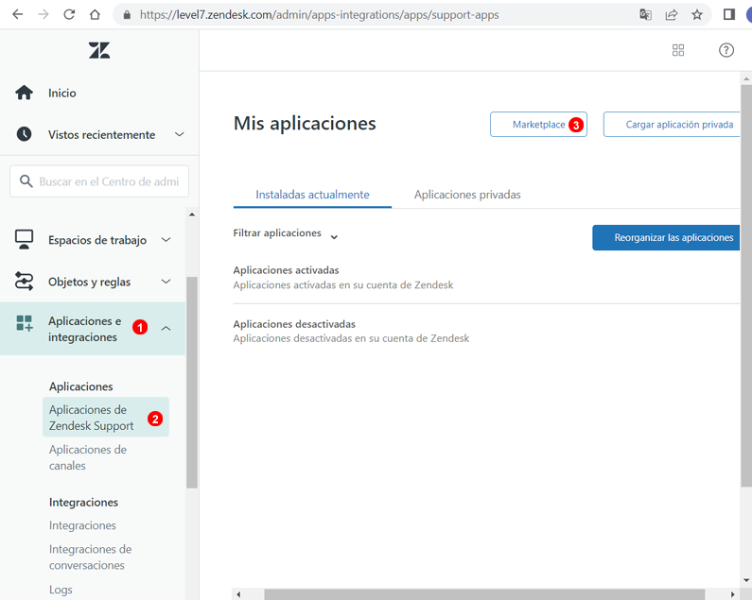
Task: Click Reorganizar las aplicaciones button
Action: click(x=666, y=238)
